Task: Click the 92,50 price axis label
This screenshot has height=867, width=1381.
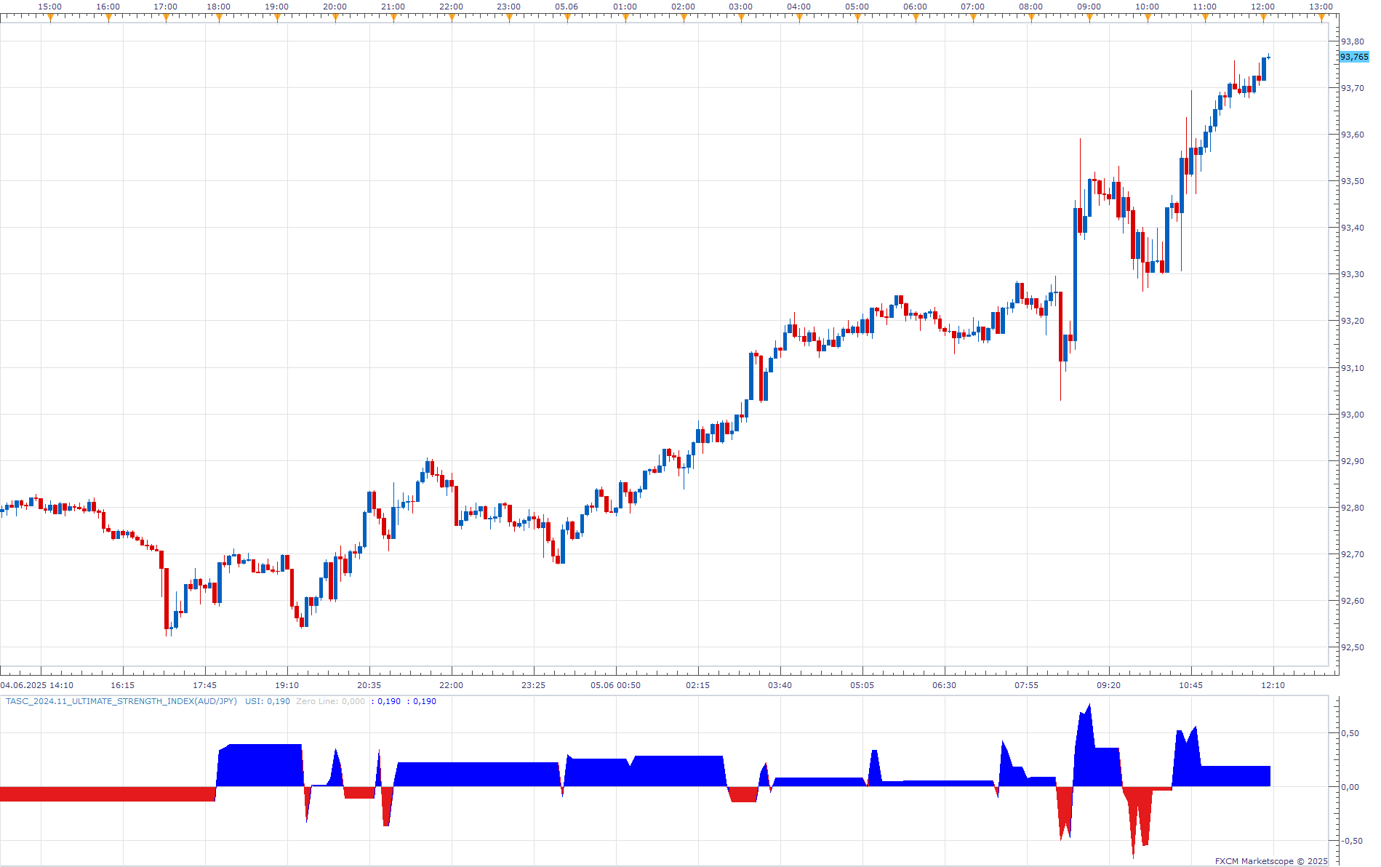Action: pyautogui.click(x=1353, y=647)
